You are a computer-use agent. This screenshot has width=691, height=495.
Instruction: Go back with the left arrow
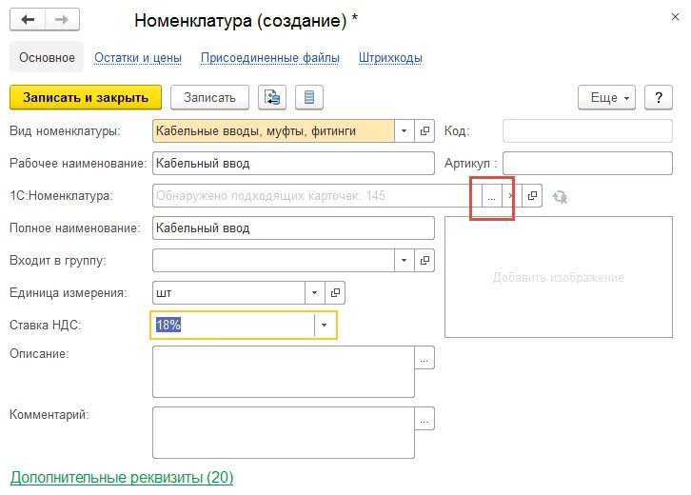tap(28, 19)
